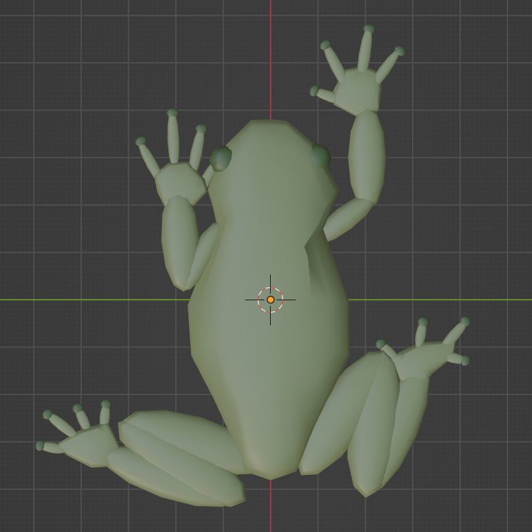Screen dimensions: 532x532
Task: Click the orange object origin dot
Action: tap(270, 300)
